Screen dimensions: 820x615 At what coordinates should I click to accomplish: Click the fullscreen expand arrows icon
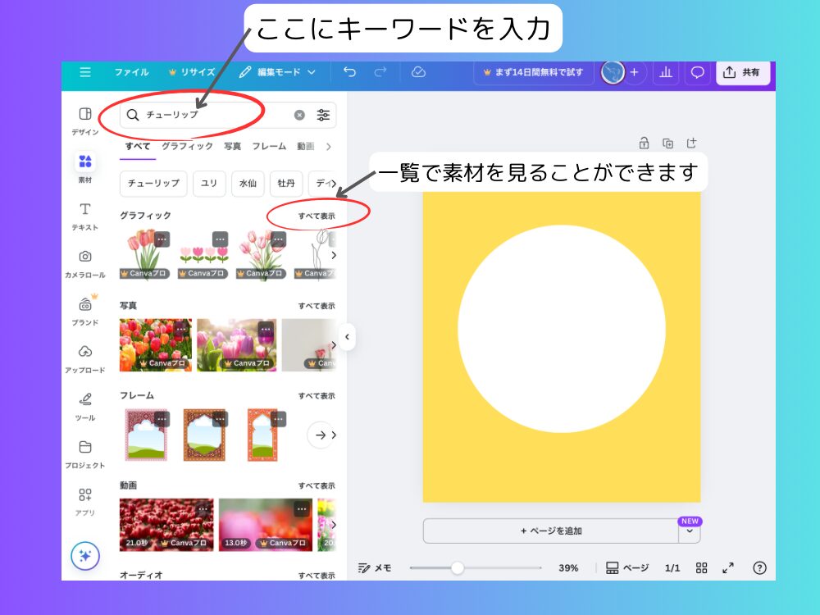[x=728, y=568]
